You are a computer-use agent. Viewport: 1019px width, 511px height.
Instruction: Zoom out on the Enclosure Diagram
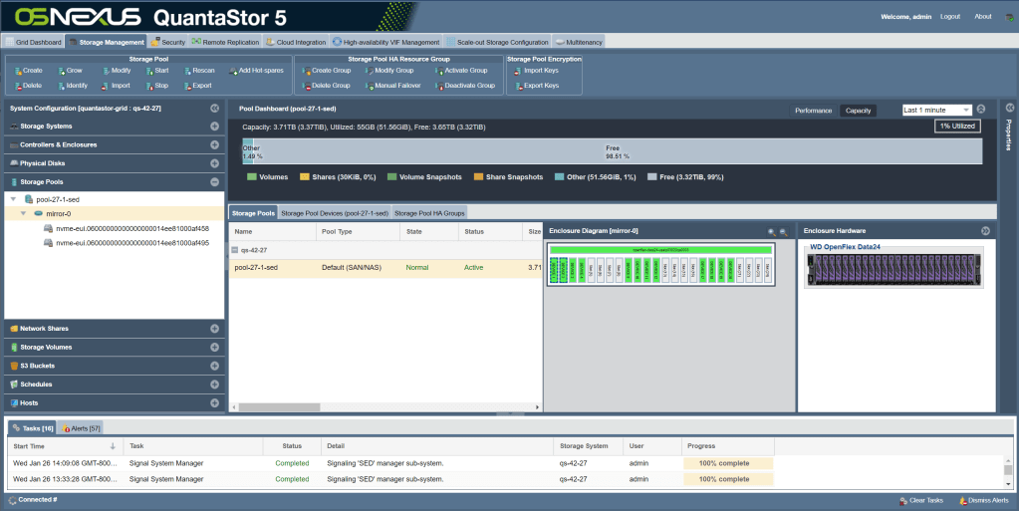coord(783,231)
